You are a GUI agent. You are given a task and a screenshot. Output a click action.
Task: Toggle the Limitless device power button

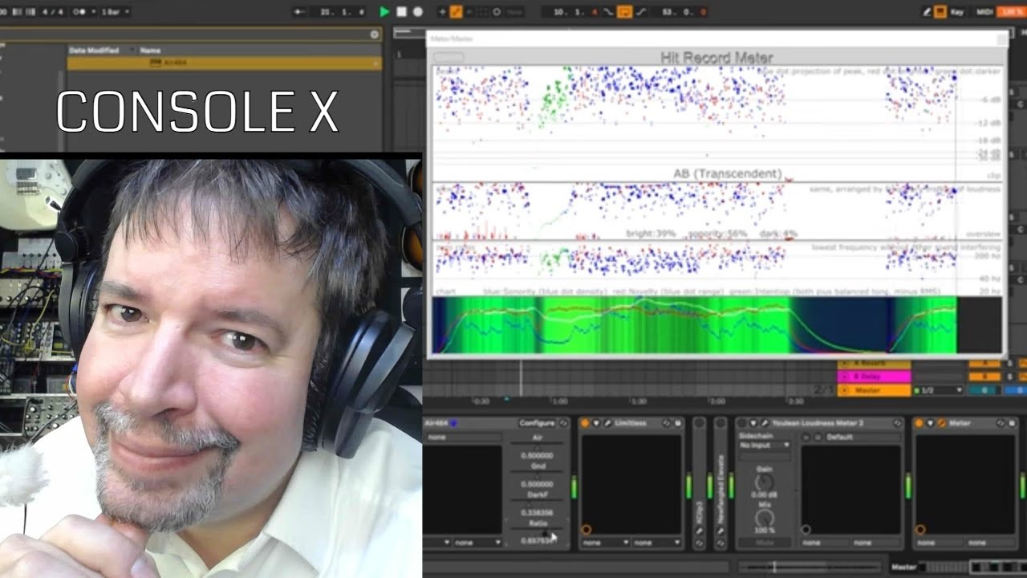pos(585,423)
